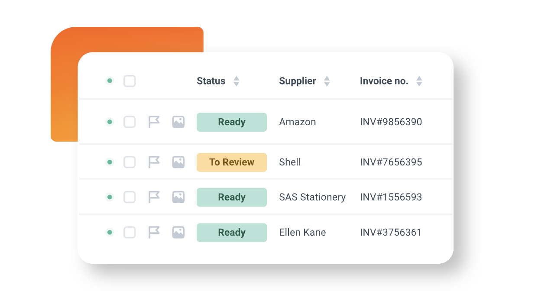
Task: Open the SAS Stationery supplier entry
Action: click(x=312, y=197)
